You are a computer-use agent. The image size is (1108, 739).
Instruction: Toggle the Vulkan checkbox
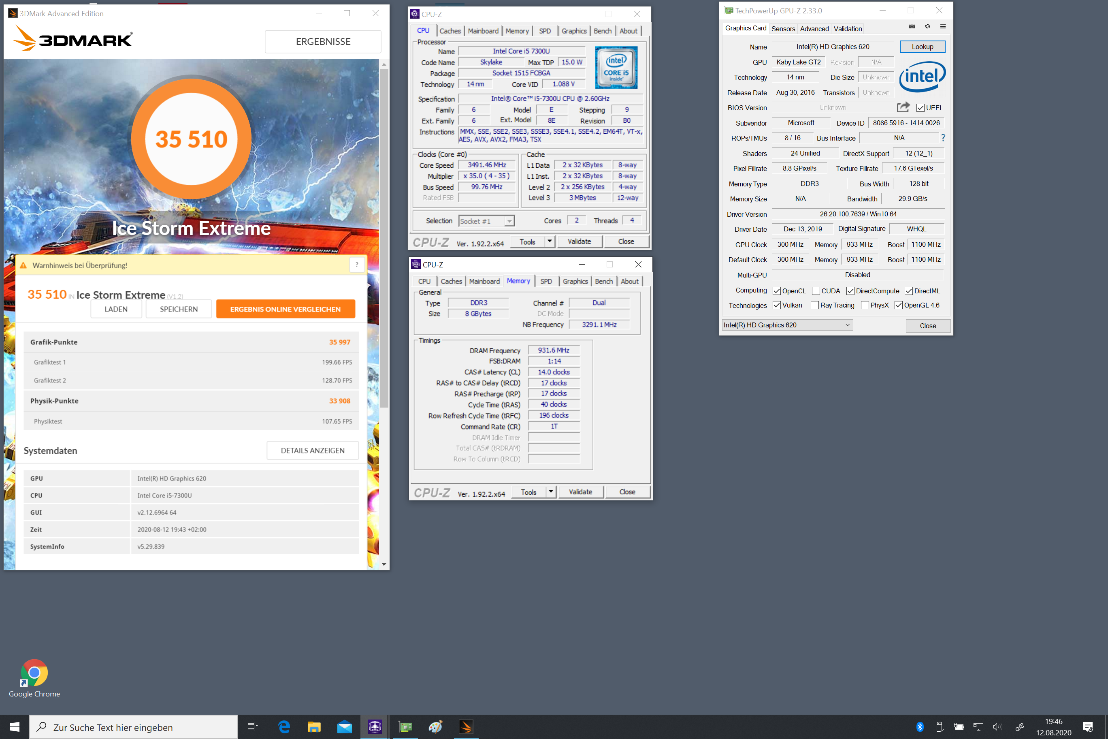776,305
